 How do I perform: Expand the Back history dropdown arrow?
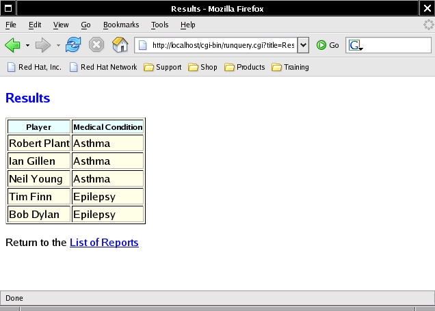tap(27, 46)
